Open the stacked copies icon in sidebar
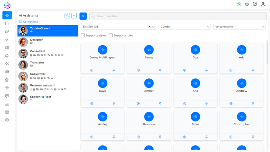The image size is (270, 152). click(x=7, y=31)
